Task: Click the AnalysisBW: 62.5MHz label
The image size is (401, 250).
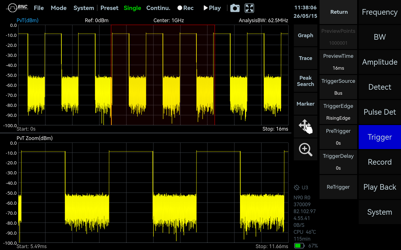Action: pyautogui.click(x=263, y=21)
